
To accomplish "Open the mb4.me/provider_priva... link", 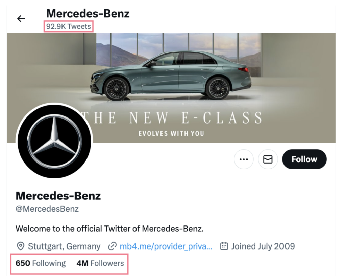I will pyautogui.click(x=166, y=246).
